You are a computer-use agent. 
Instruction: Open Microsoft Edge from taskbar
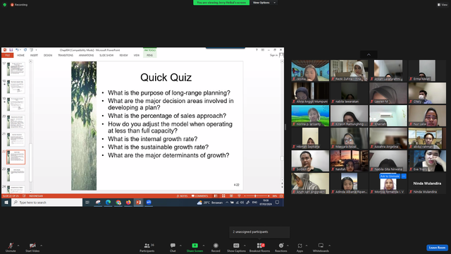(x=108, y=202)
